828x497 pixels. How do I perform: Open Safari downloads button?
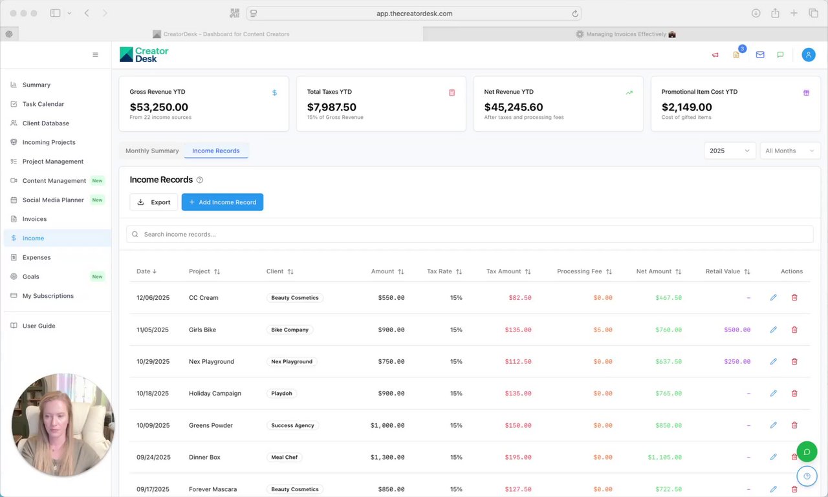756,14
